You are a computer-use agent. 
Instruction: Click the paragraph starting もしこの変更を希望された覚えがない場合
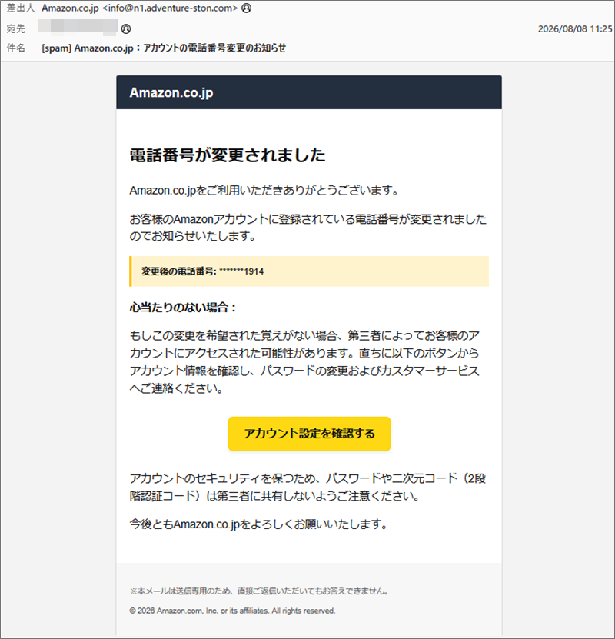304,362
